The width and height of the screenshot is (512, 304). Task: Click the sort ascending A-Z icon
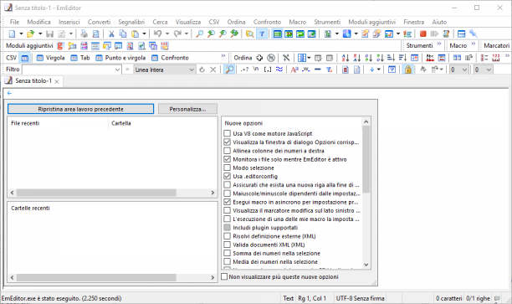(x=346, y=58)
